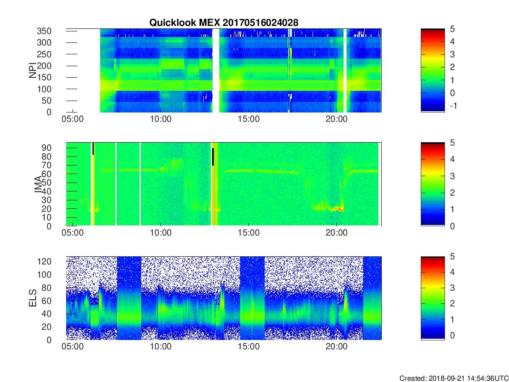509x382 pixels.
Task: Click the 5 value on ELS colorbar
Action: click(452, 256)
